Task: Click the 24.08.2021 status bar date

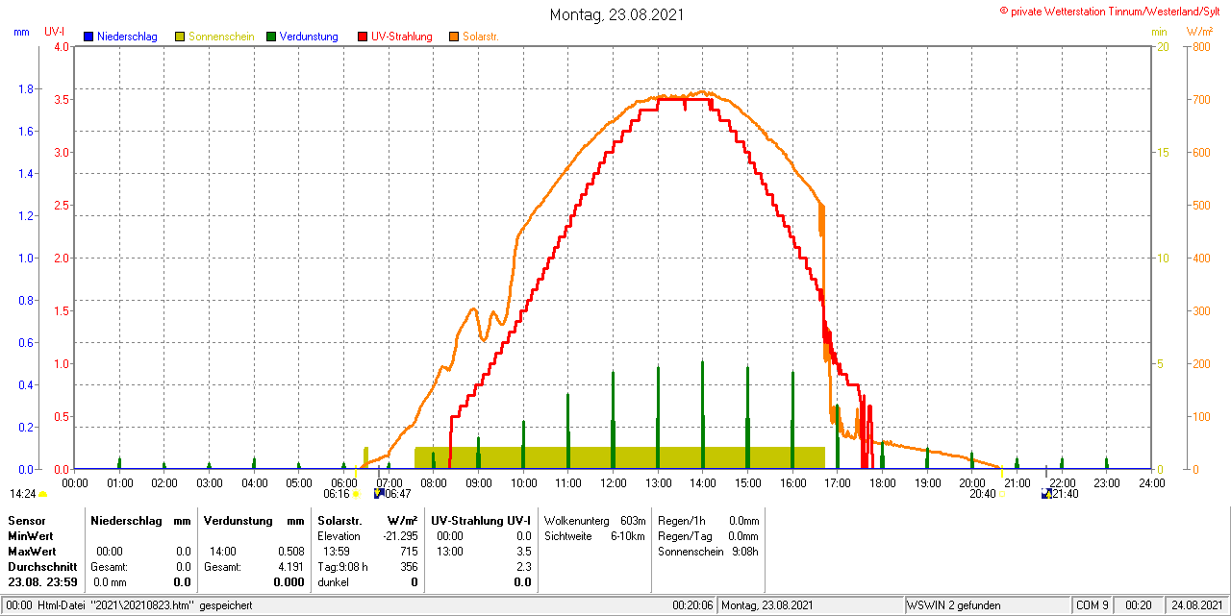Action: coord(1196,605)
